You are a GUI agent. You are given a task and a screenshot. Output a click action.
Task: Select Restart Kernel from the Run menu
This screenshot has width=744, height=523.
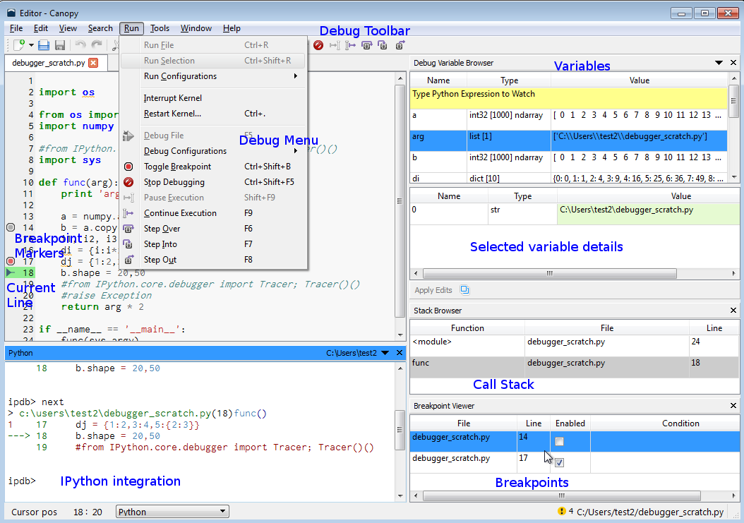point(172,114)
